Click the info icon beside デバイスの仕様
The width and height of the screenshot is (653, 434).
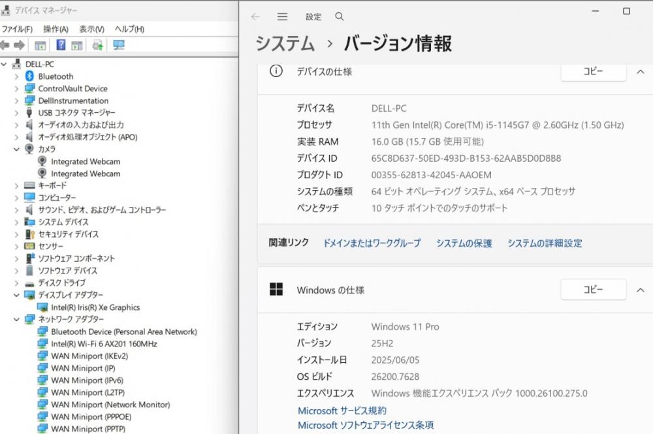276,71
